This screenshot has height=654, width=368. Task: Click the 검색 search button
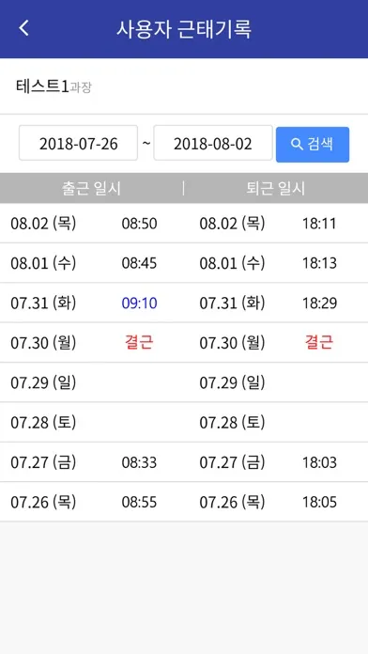313,145
